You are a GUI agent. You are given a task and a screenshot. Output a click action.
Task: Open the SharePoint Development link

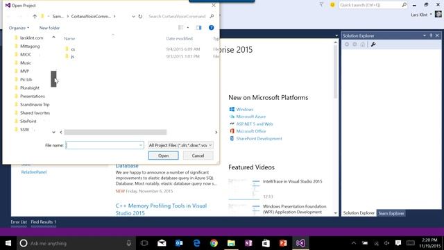pyautogui.click(x=259, y=139)
